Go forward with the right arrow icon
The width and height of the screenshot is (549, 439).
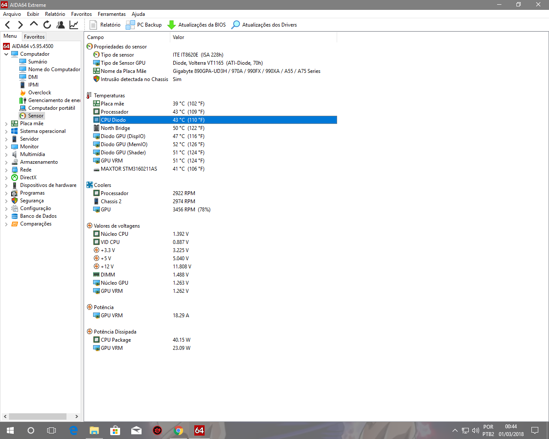pyautogui.click(x=20, y=25)
